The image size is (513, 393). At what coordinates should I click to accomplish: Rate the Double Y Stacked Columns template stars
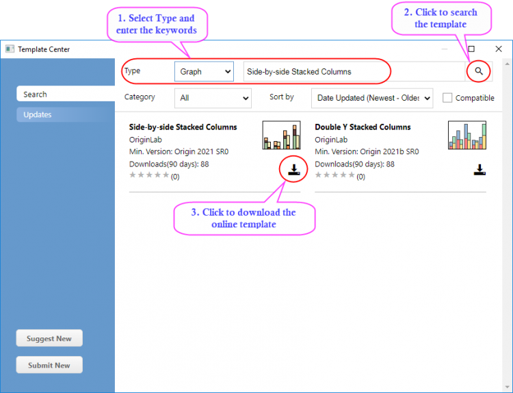tap(334, 175)
